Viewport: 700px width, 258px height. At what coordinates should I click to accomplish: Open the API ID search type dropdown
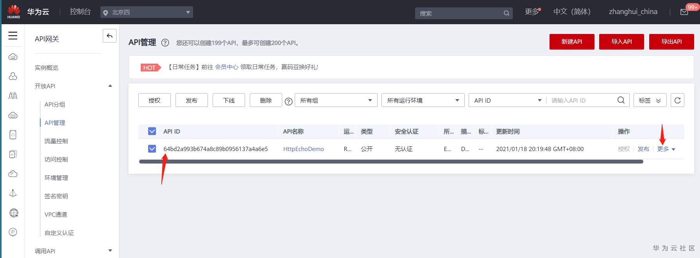click(x=507, y=100)
